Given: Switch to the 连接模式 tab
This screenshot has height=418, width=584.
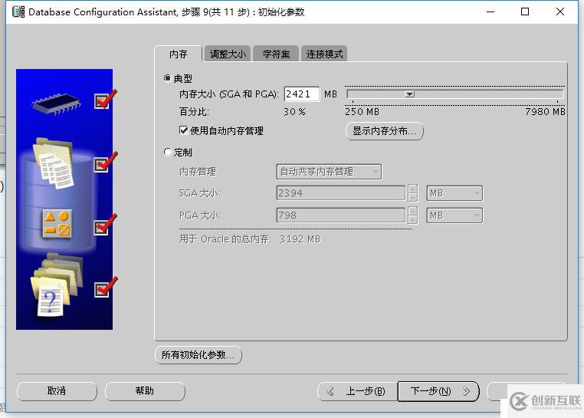Looking at the screenshot, I should (x=324, y=54).
